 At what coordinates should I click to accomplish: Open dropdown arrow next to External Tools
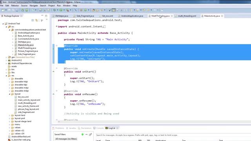(x=71, y=10)
